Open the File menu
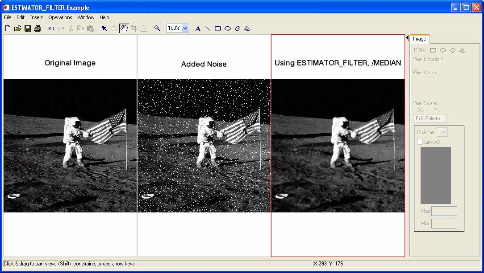Screen dimensions: 484x273 tap(8, 17)
